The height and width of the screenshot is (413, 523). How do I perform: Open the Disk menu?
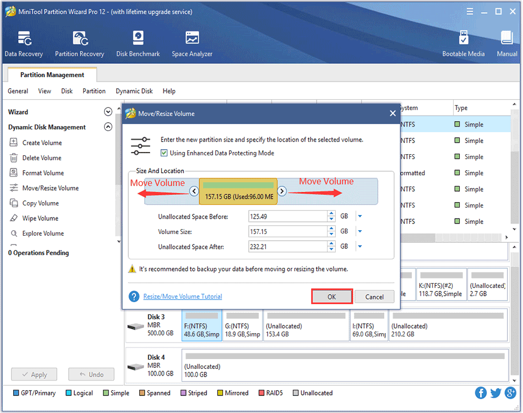67,91
